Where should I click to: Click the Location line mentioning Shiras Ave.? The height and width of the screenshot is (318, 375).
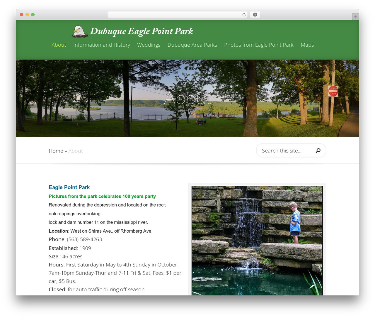pyautogui.click(x=101, y=231)
